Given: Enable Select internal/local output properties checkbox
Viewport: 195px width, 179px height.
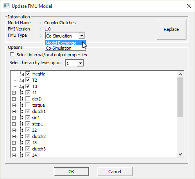Looking at the screenshot, I should pos(12,55).
